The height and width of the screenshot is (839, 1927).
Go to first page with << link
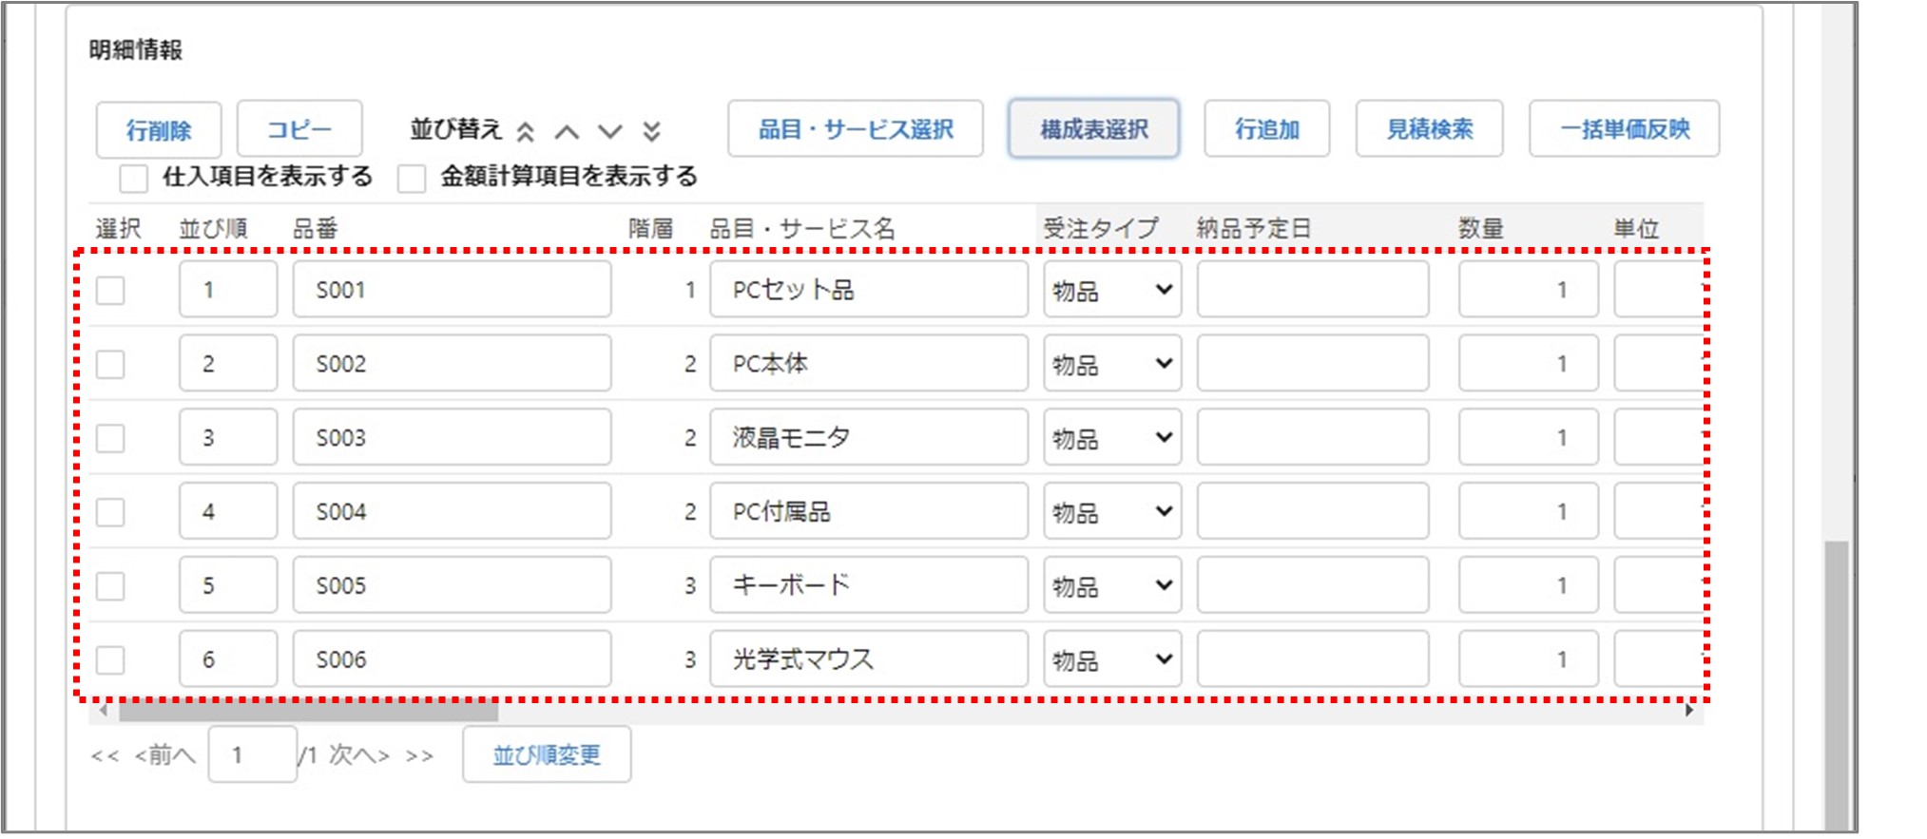(x=105, y=756)
